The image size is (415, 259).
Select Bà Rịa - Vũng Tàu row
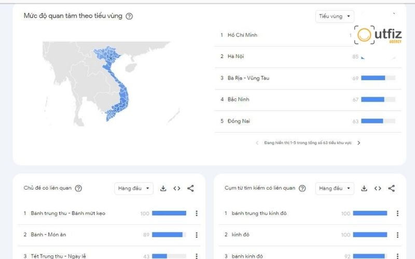tap(308, 78)
